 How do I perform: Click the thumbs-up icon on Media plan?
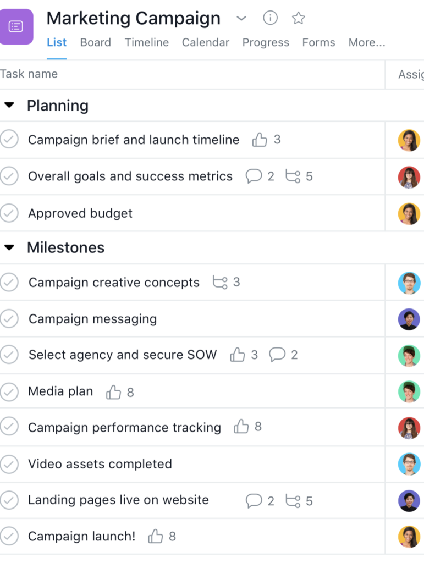pyautogui.click(x=113, y=392)
